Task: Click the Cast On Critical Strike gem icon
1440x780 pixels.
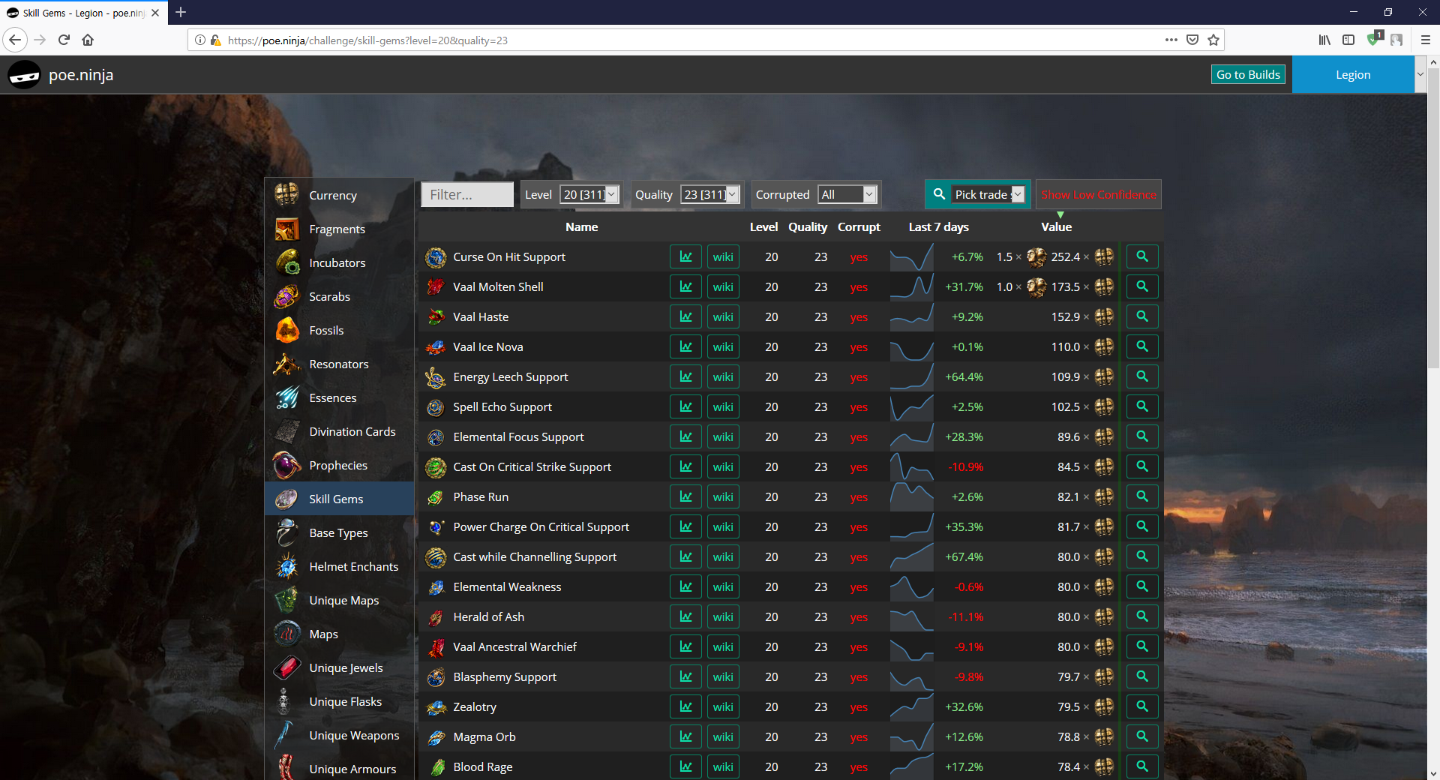Action: coord(436,467)
